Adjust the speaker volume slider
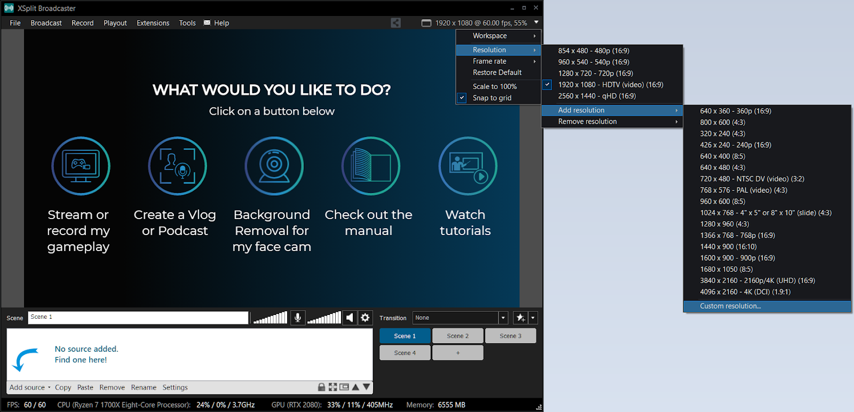Viewport: 854px width, 412px height. coord(324,318)
